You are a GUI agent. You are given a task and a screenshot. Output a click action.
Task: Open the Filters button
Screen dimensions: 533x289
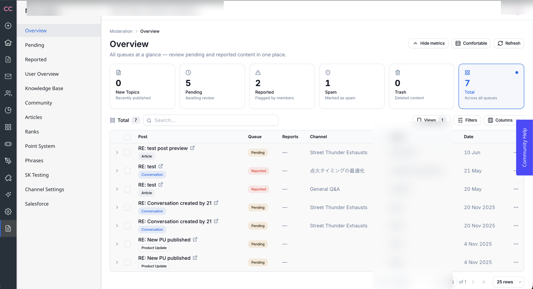(467, 120)
